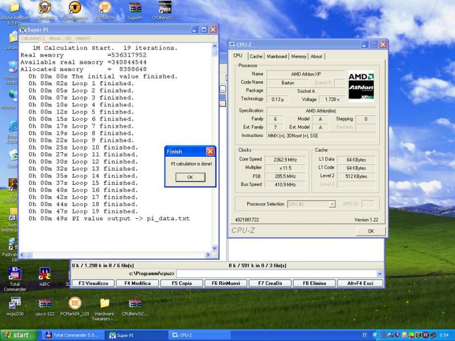Image resolution: width=455 pixels, height=341 pixels.
Task: Open the CPUBench2003 shortcut at top of desktop
Action: 165,8
